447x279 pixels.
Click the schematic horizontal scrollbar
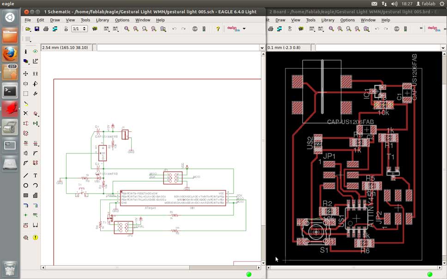tap(151, 267)
